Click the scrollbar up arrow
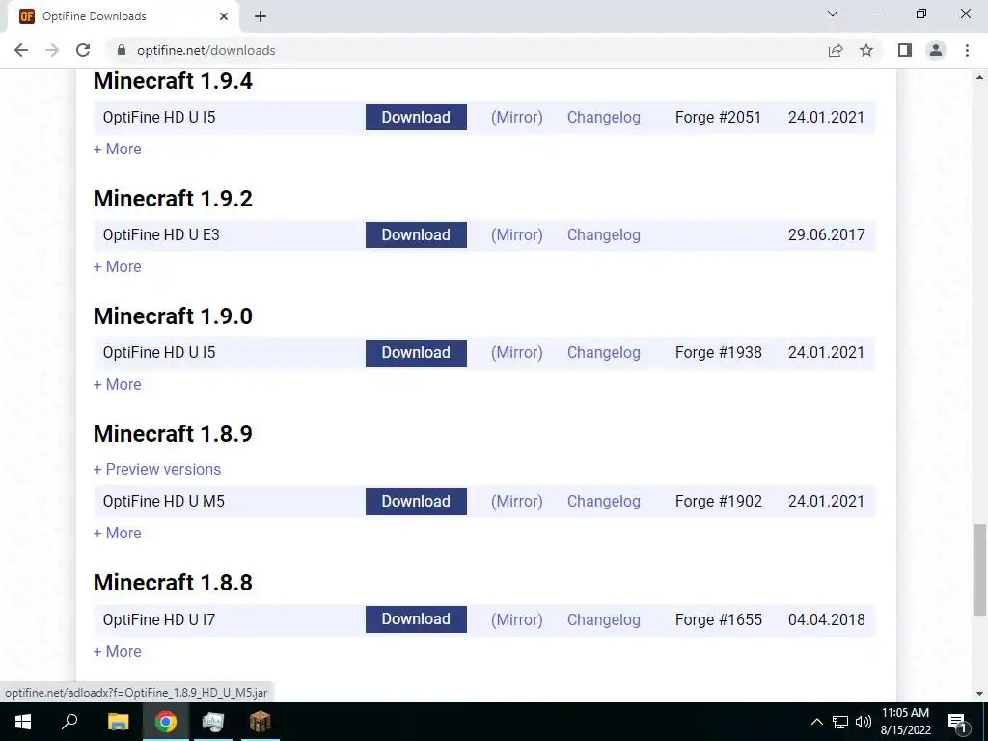 (979, 77)
